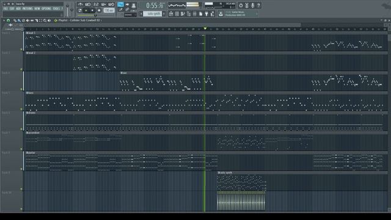Click the Stop button in the transport

(92, 10)
